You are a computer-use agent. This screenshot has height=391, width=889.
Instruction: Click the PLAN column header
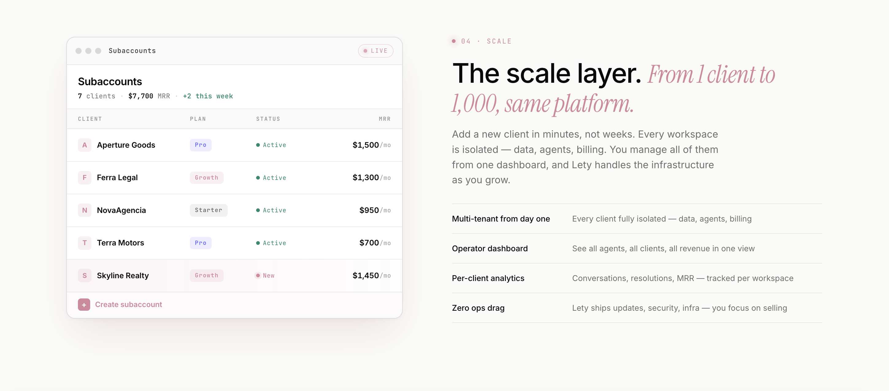tap(198, 119)
